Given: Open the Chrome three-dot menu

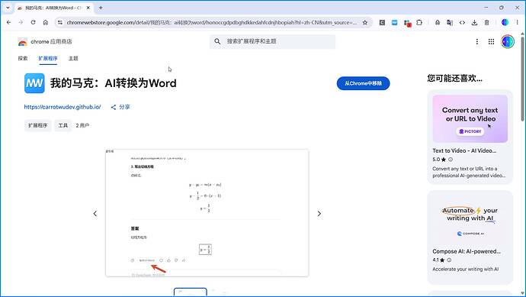Looking at the screenshot, I should coord(518,22).
